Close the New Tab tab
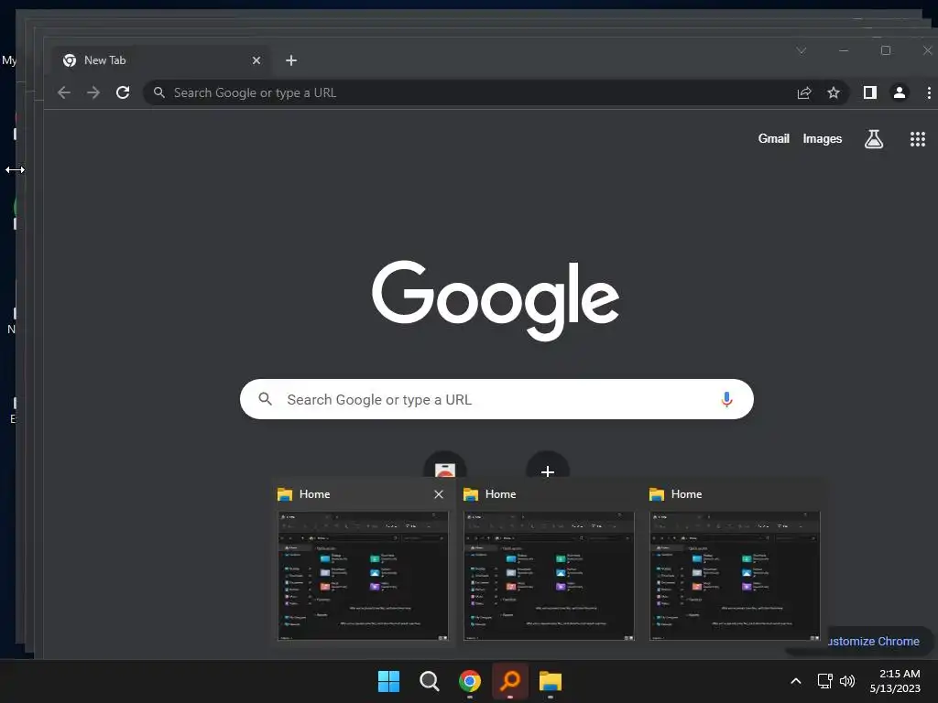The image size is (938, 703). tap(256, 60)
